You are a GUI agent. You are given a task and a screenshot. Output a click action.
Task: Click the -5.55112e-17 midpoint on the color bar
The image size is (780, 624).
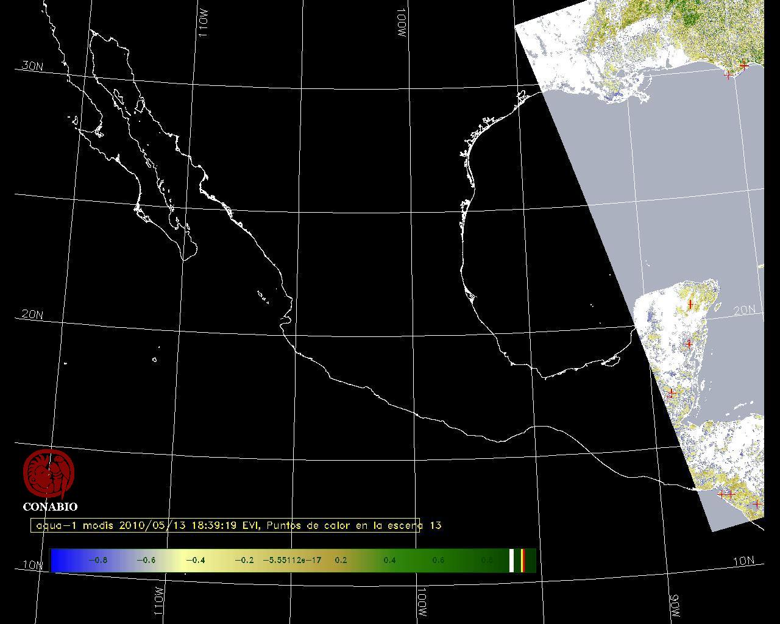[x=292, y=561]
